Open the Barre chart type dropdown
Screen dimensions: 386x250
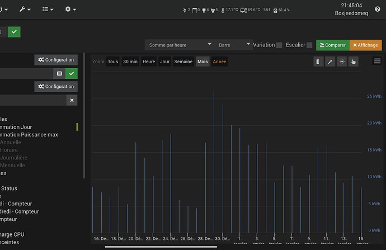[234, 45]
